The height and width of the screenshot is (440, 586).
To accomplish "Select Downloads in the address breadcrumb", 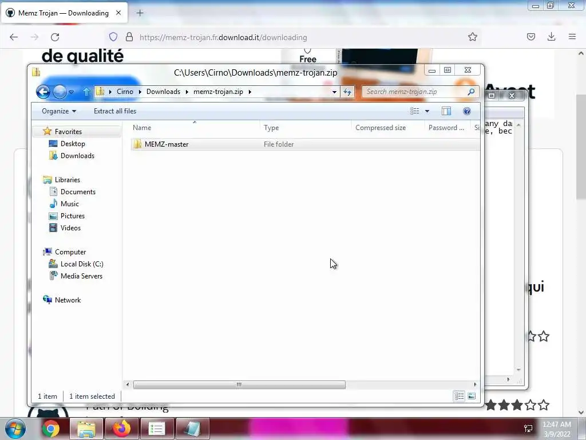I will tap(163, 92).
